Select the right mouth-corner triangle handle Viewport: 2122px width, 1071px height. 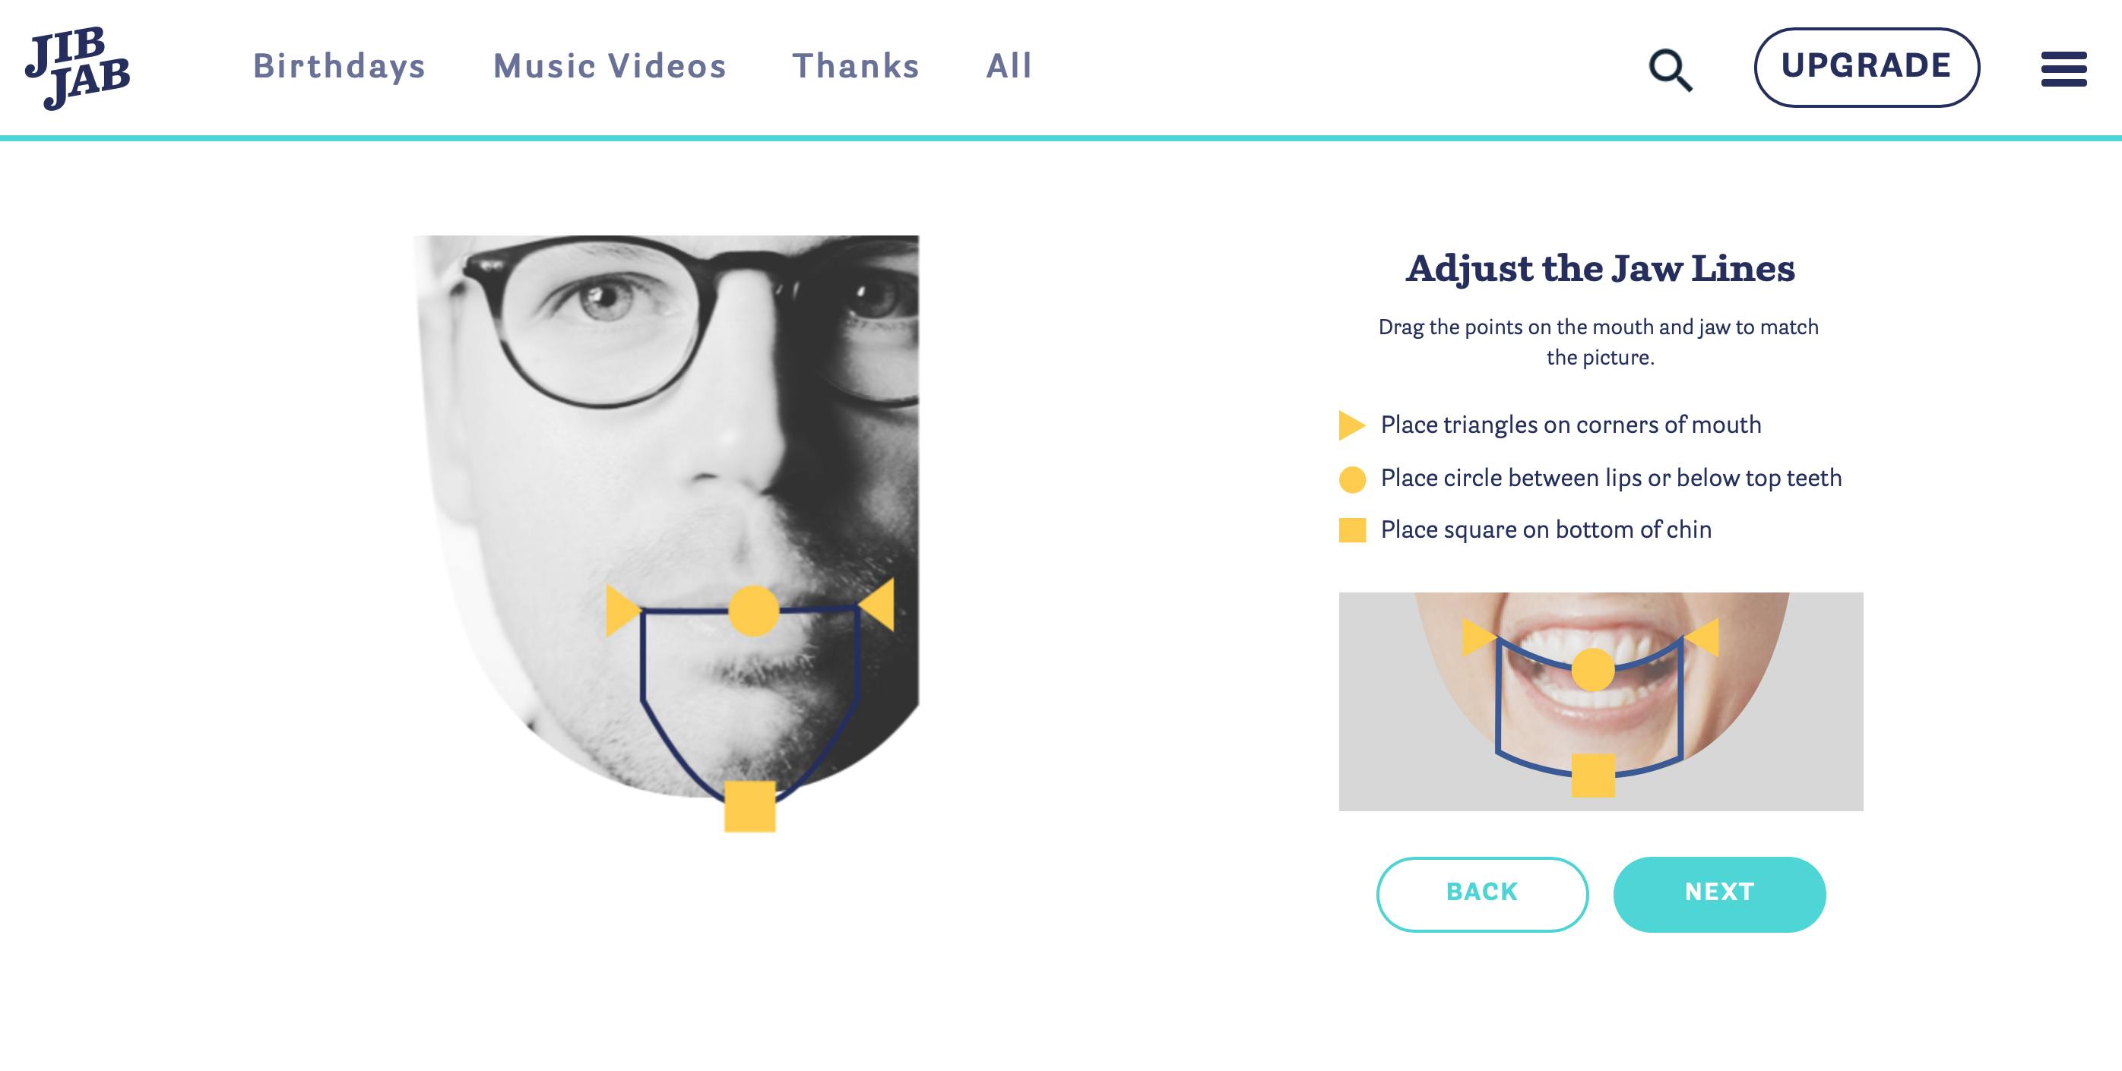[x=876, y=605]
